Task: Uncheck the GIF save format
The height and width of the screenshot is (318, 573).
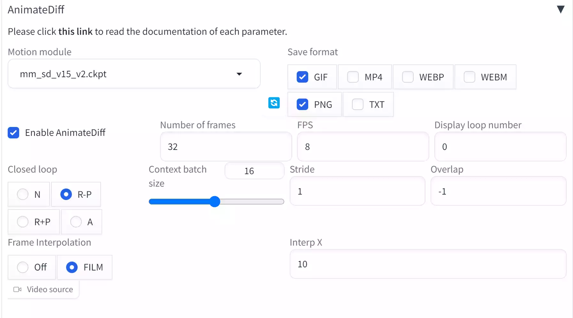Action: (x=302, y=77)
